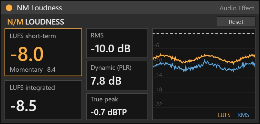The width and height of the screenshot is (260, 124).
Task: Click the RMS readout panel
Action: click(117, 43)
